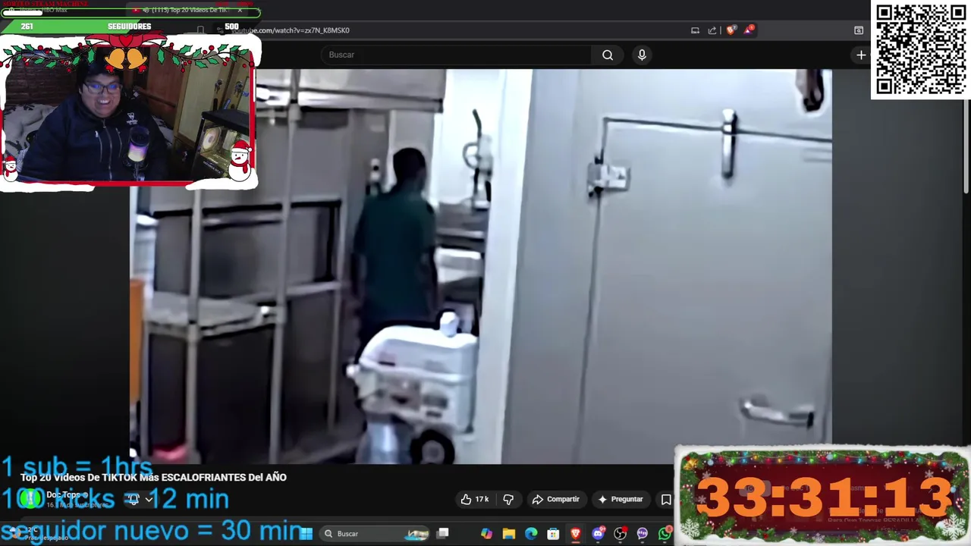Dislike the video with the thumbs-down icon
Image resolution: width=971 pixels, height=546 pixels.
508,499
